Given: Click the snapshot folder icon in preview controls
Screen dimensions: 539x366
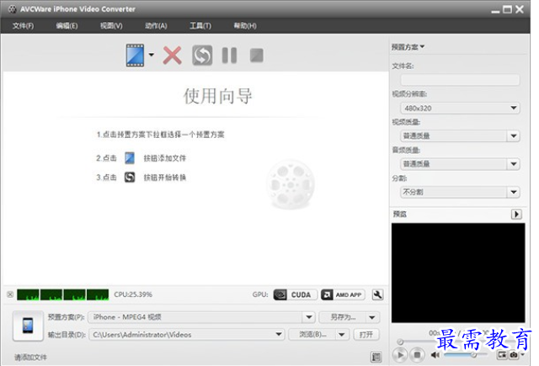Looking at the screenshot, I should [502, 355].
